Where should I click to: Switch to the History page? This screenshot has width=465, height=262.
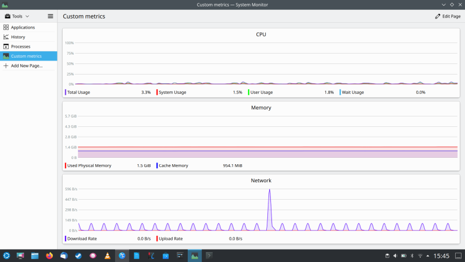coord(18,37)
